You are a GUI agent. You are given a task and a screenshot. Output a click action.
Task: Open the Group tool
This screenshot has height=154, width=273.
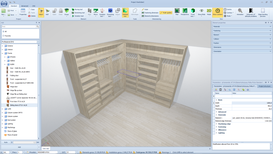click(x=66, y=12)
